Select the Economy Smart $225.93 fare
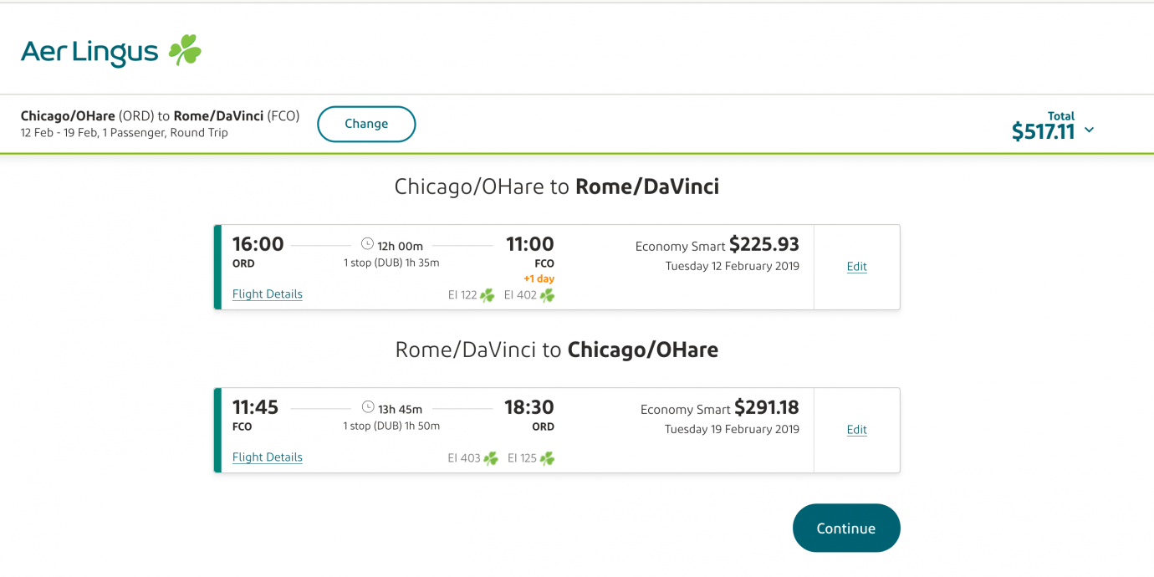Screen dimensions: 1154x577 click(x=717, y=244)
